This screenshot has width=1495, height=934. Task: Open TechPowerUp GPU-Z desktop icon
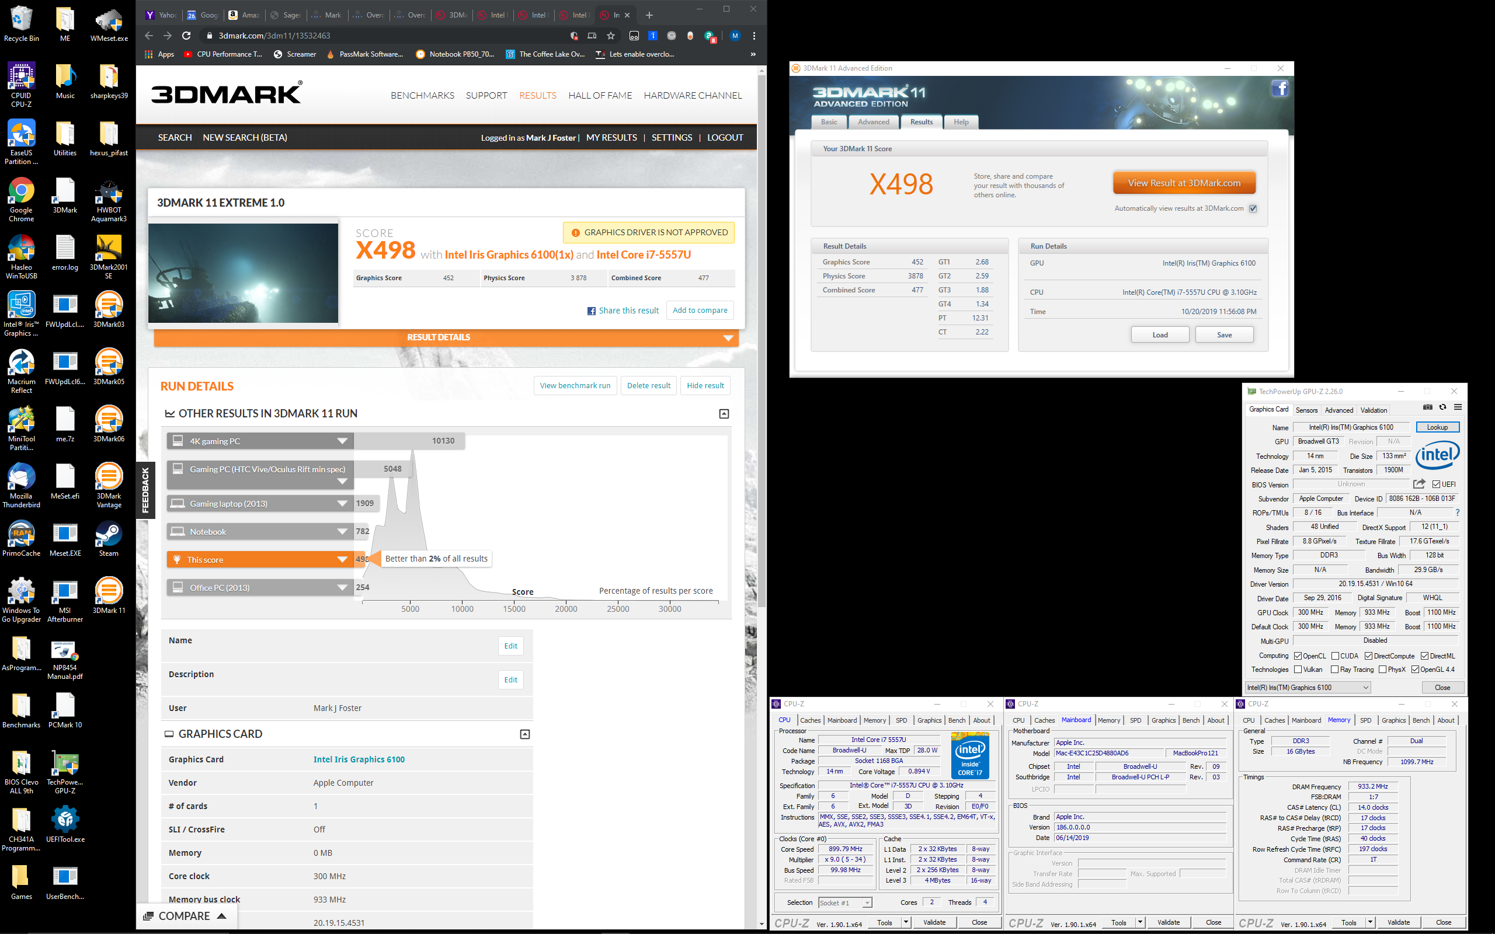tap(65, 772)
